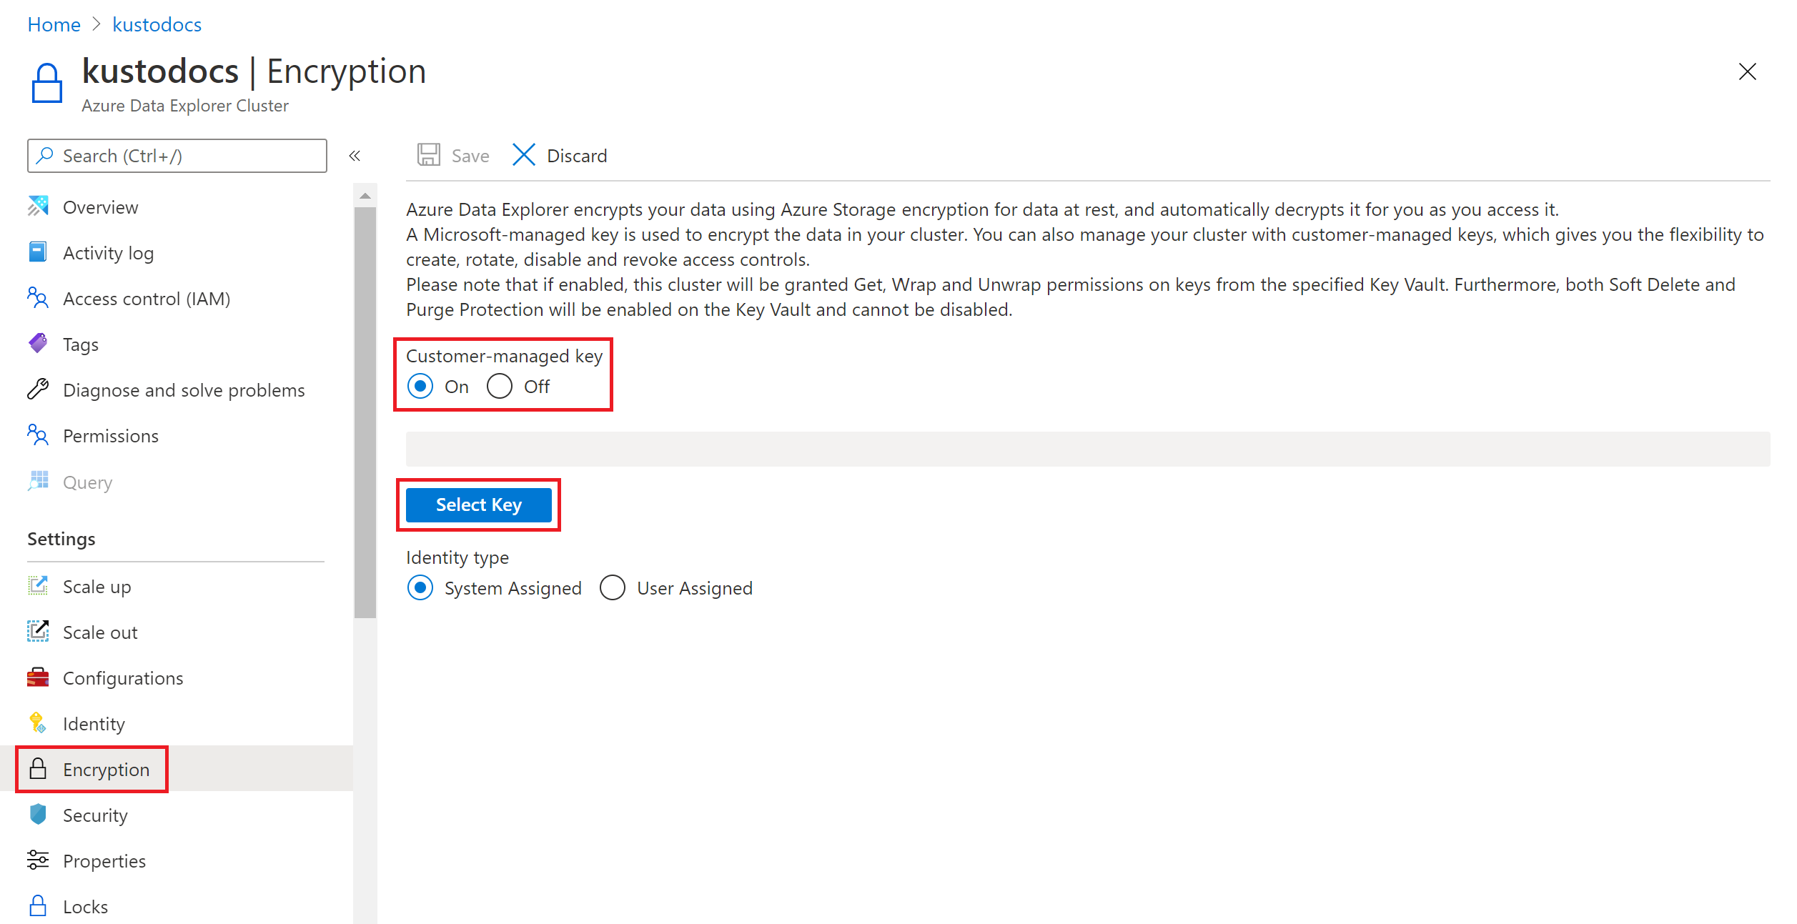Enable Customer-managed key On radio button
Viewport: 1797px width, 924px height.
421,385
